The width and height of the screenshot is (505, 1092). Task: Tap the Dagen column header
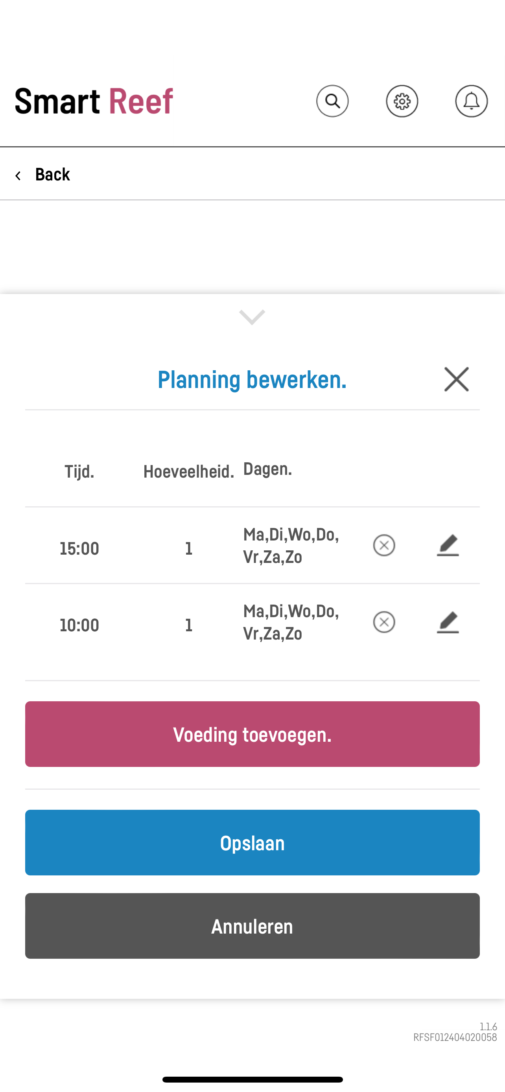(267, 469)
